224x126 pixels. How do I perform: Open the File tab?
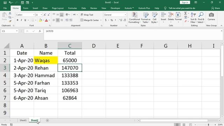(x=5, y=8)
